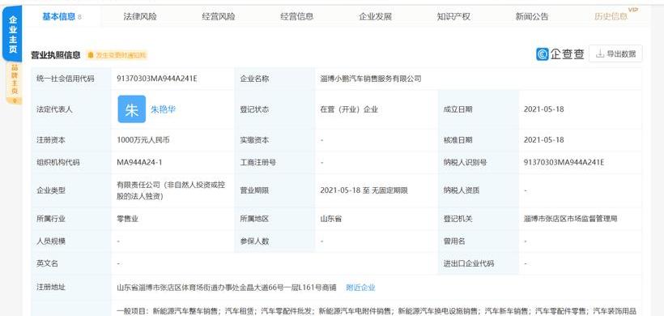
Task: Select the 品牌主页 side tab
Action: (x=14, y=83)
